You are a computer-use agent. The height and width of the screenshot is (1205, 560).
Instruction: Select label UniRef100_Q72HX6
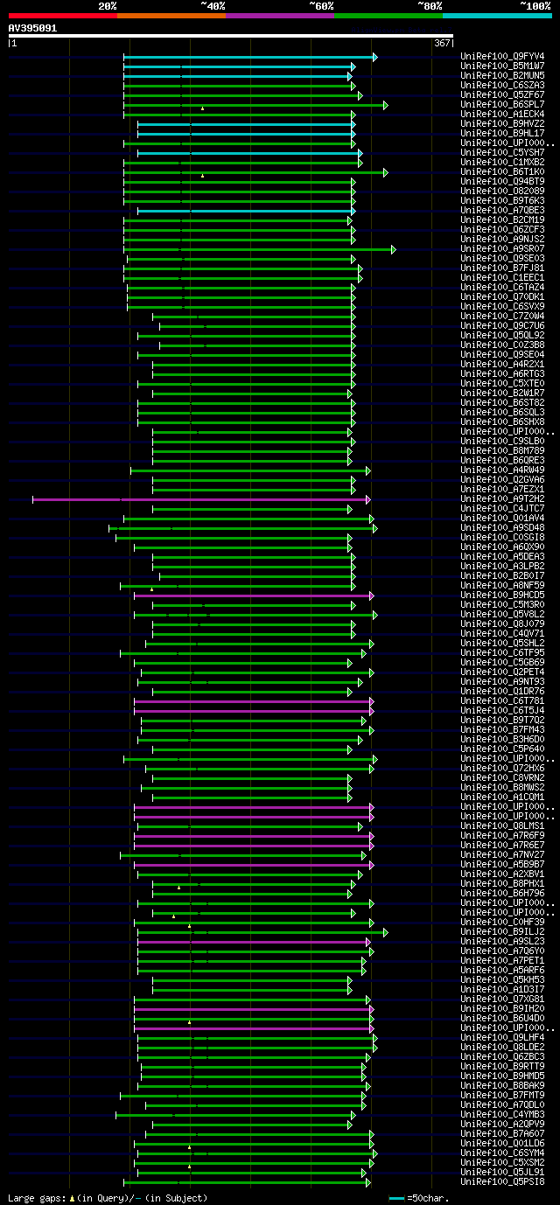[x=502, y=769]
